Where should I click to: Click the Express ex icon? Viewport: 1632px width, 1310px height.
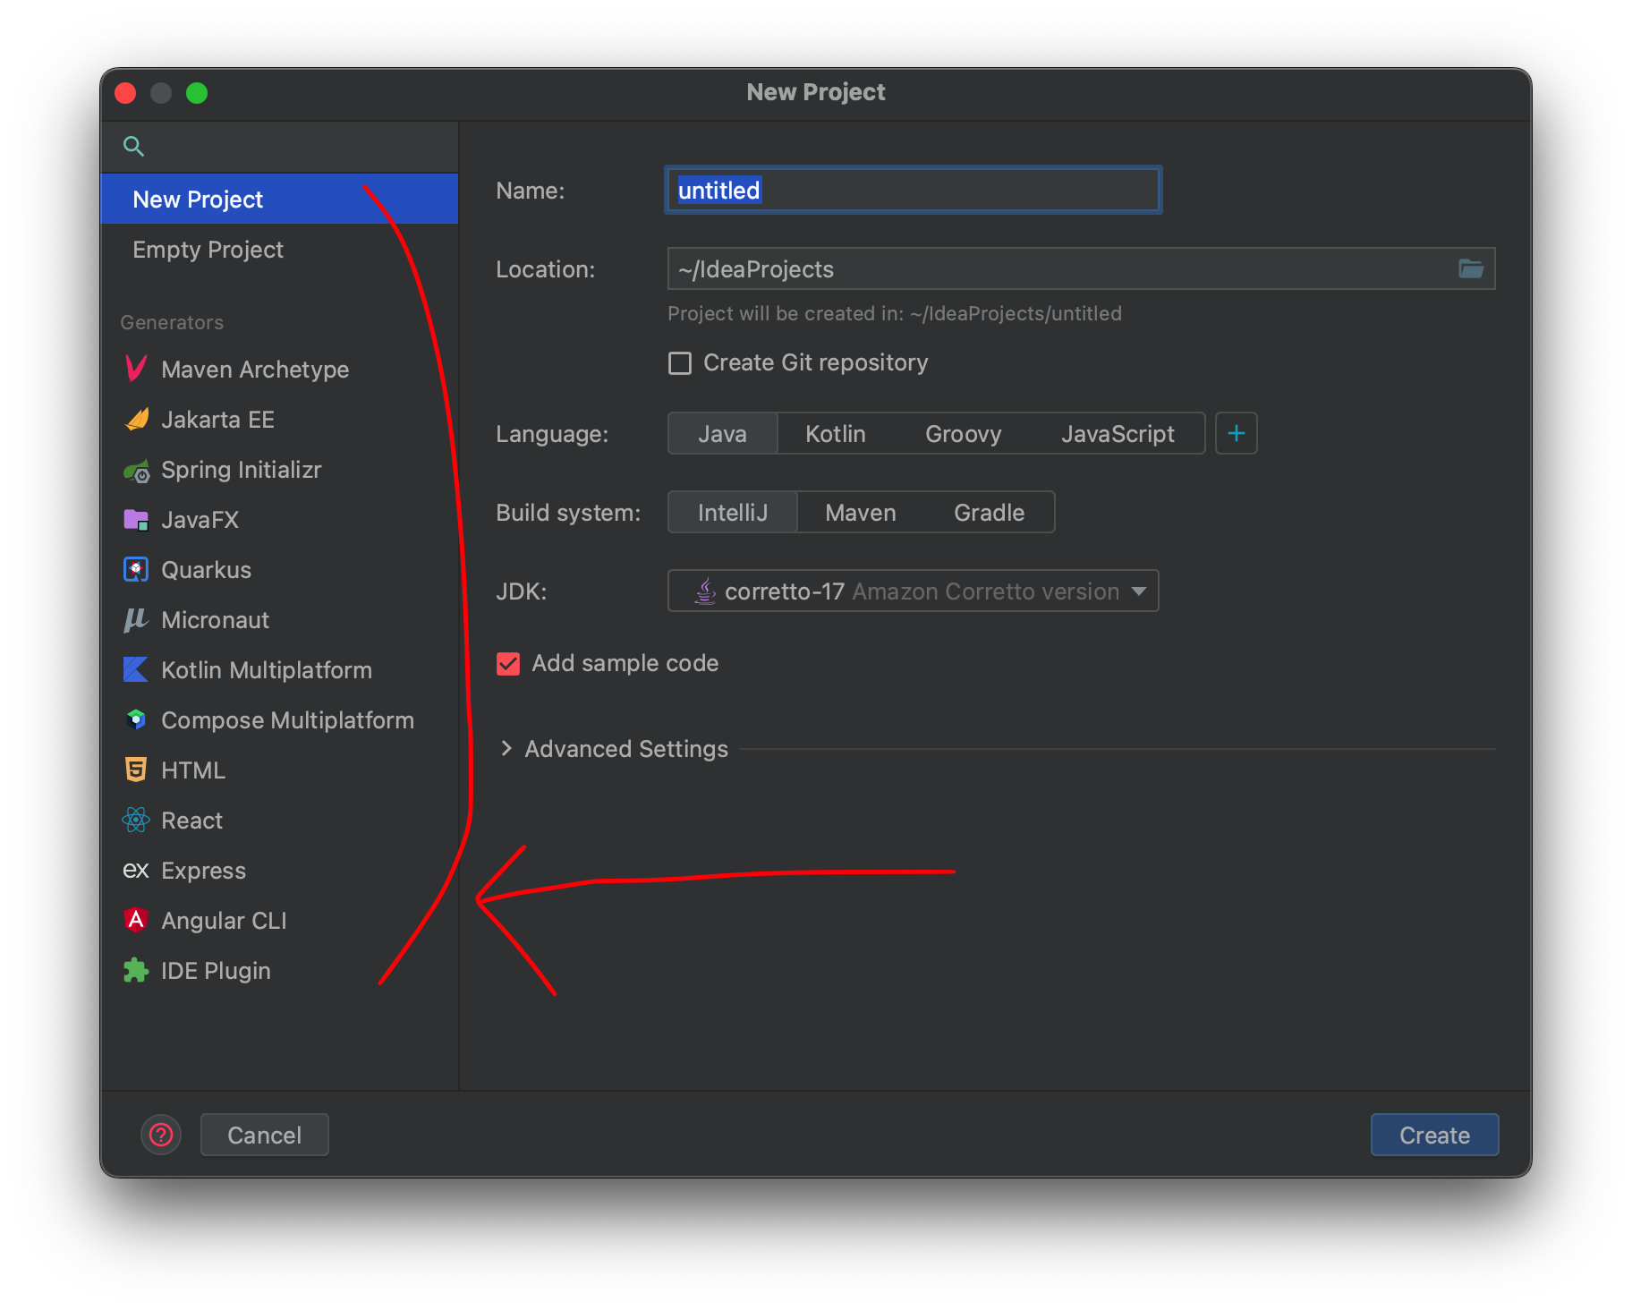coord(136,871)
